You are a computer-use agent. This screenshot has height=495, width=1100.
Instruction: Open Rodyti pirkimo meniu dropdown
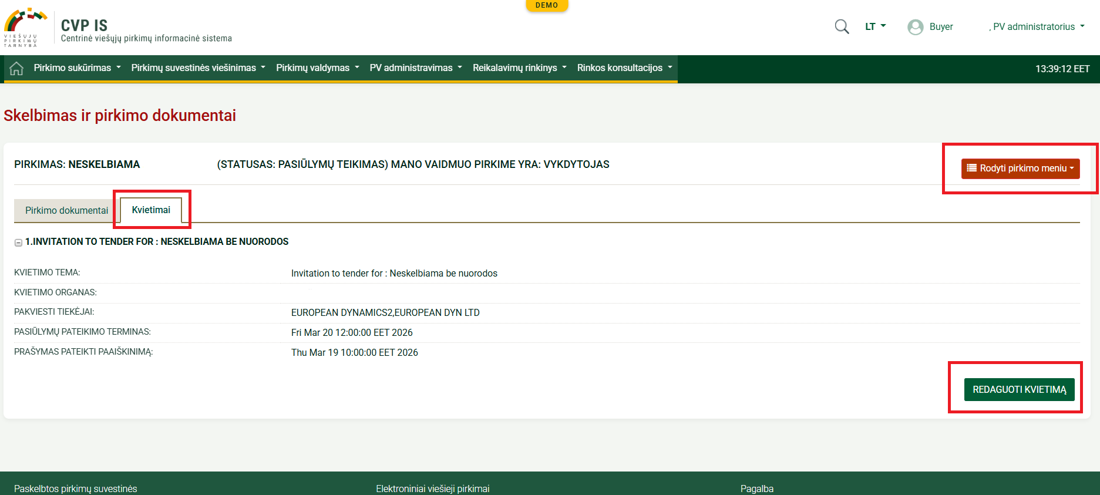pos(1020,169)
